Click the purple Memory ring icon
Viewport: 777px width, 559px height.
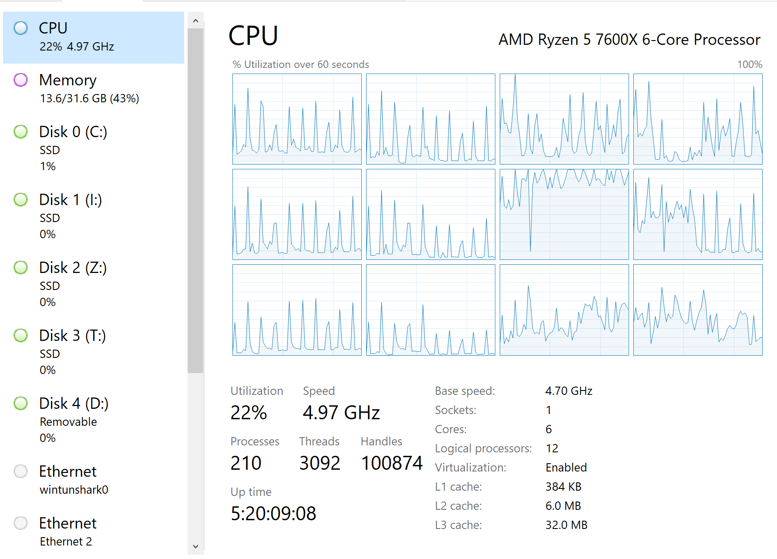pyautogui.click(x=20, y=80)
